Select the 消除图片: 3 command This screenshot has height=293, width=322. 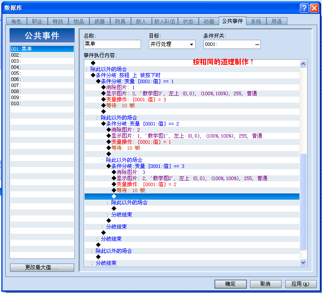pyautogui.click(x=192, y=172)
